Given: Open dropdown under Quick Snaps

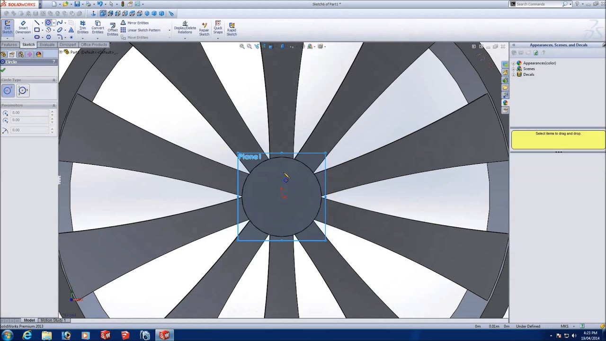Looking at the screenshot, I should [x=218, y=38].
